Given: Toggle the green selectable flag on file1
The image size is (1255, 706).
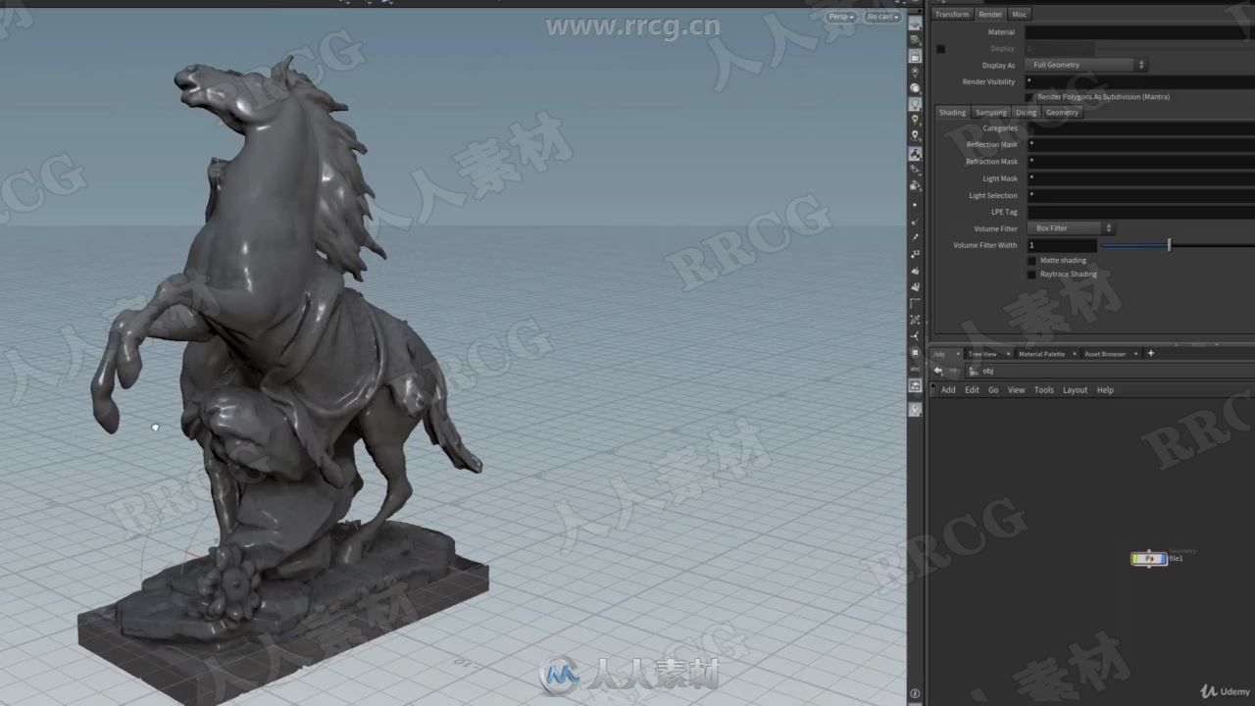Looking at the screenshot, I should (1135, 559).
